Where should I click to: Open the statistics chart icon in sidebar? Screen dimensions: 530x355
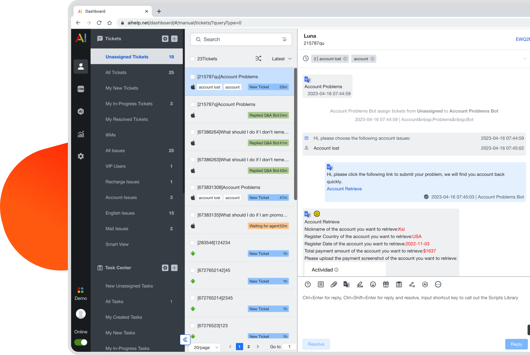tap(81, 134)
